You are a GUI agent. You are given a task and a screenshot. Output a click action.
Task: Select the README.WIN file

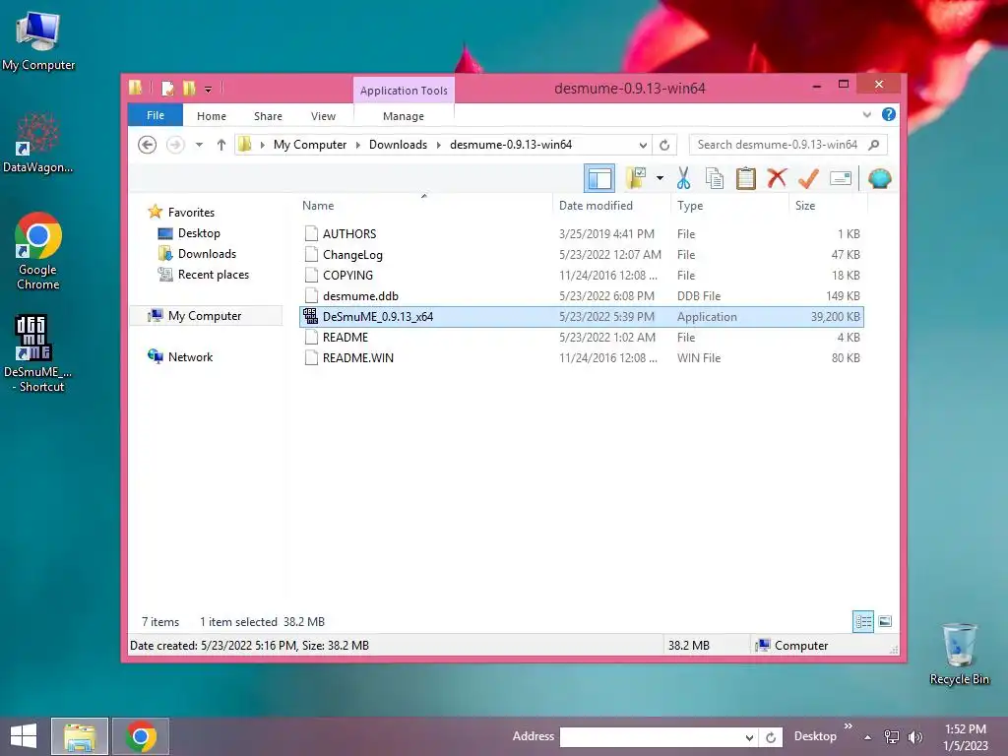tap(582, 357)
